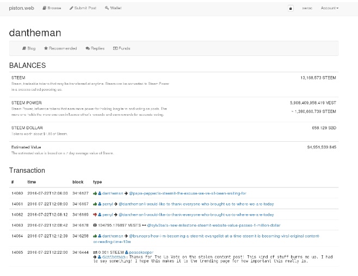Click the double arrow icon in row 14063
This screenshot has height=276, width=358.
coord(144,225)
